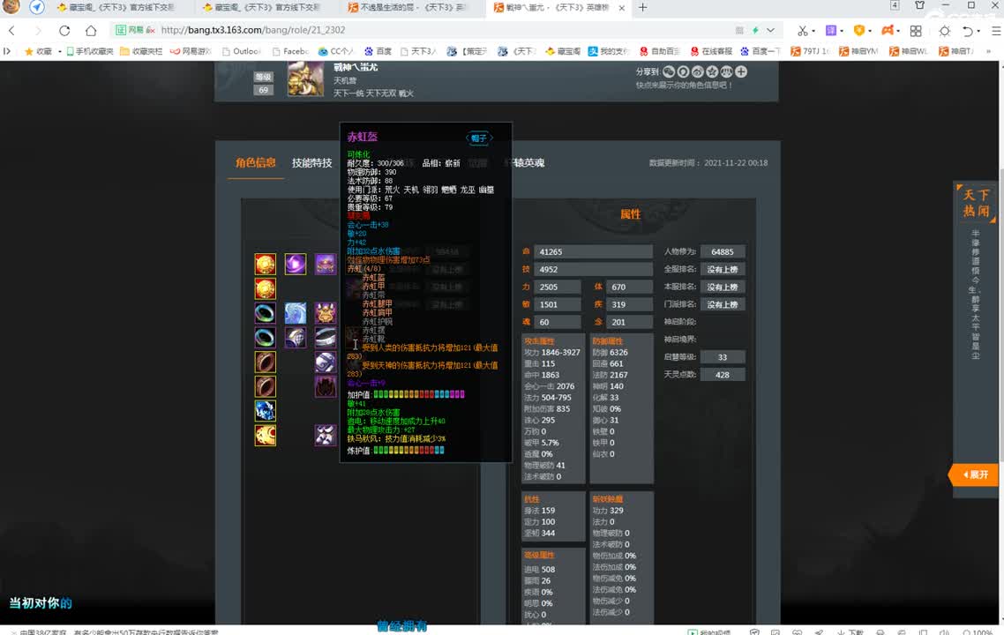1004x635 pixels.
Task: Click the golden crescent moon equipment icon
Action: tap(265, 435)
